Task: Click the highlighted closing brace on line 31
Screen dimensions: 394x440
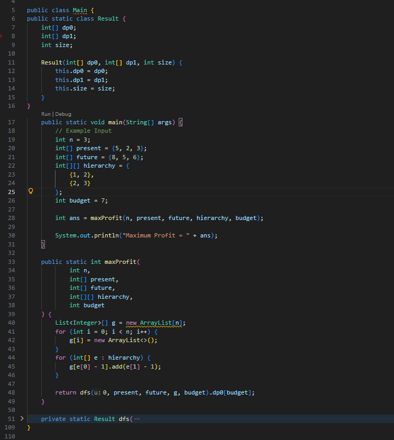Action: point(43,244)
